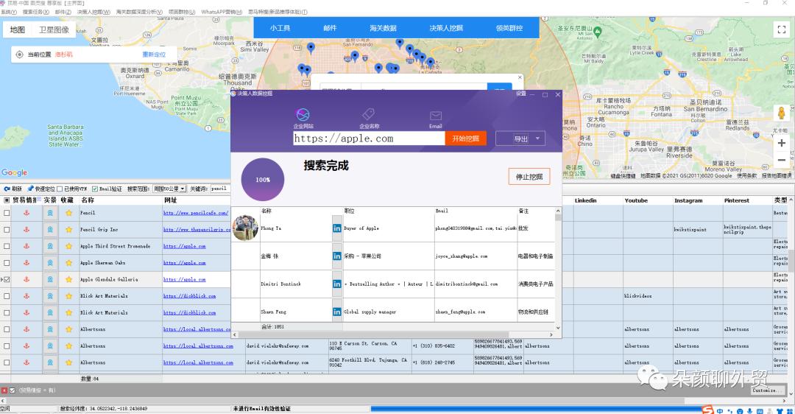The width and height of the screenshot is (795, 414).
Task: Click the 开始挖掘 orange button
Action: coord(465,138)
